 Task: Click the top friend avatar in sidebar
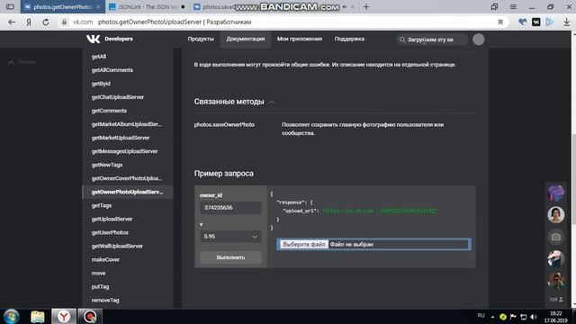pos(556,193)
